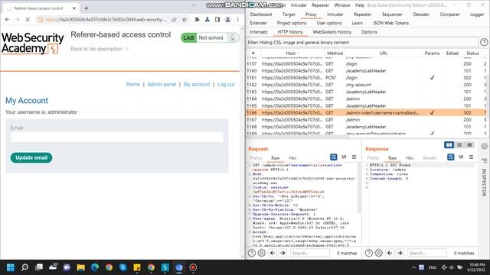Click the Email input field
The image size is (490, 275).
pos(116,137)
